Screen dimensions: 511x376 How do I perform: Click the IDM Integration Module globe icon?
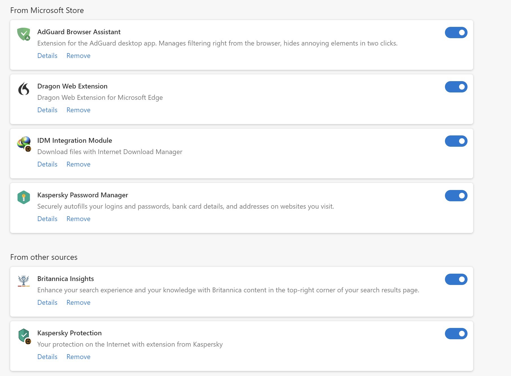tap(24, 143)
